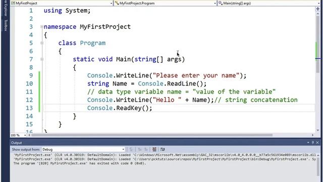Click the word 'System' on line 1
Image resolution: width=323 pixels, height=182 pixels.
click(x=77, y=11)
